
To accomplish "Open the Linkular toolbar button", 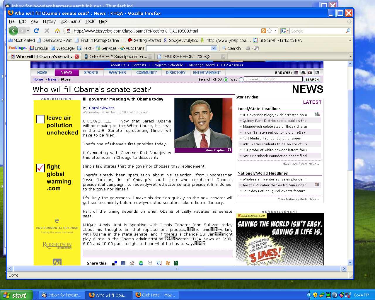I will (x=39, y=48).
